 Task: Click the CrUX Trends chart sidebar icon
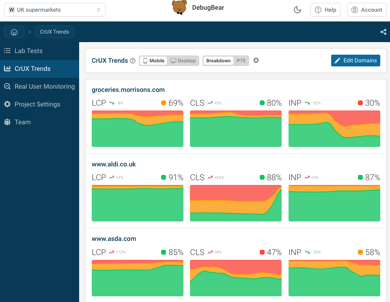click(7, 68)
